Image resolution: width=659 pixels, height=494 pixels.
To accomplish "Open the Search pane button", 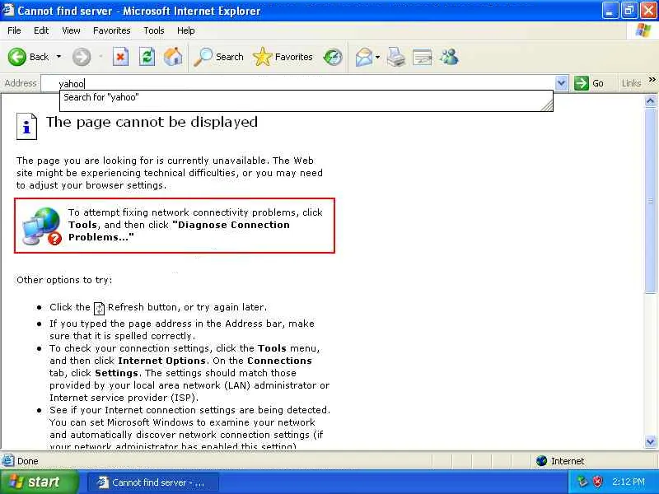I will pos(218,57).
